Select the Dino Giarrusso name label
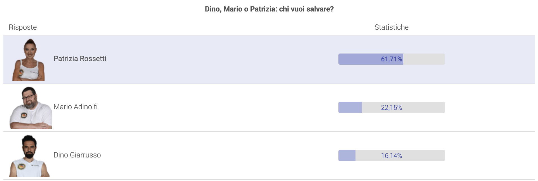This screenshot has width=538, height=181. 77,155
